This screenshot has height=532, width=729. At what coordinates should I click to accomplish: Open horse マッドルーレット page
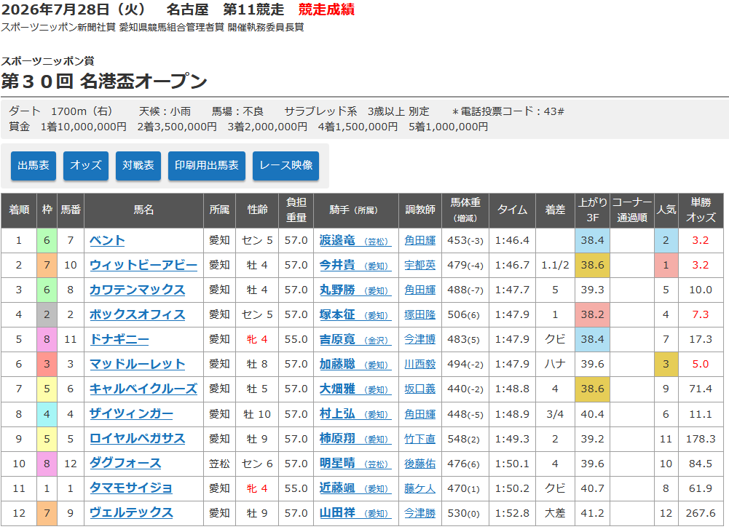(137, 365)
